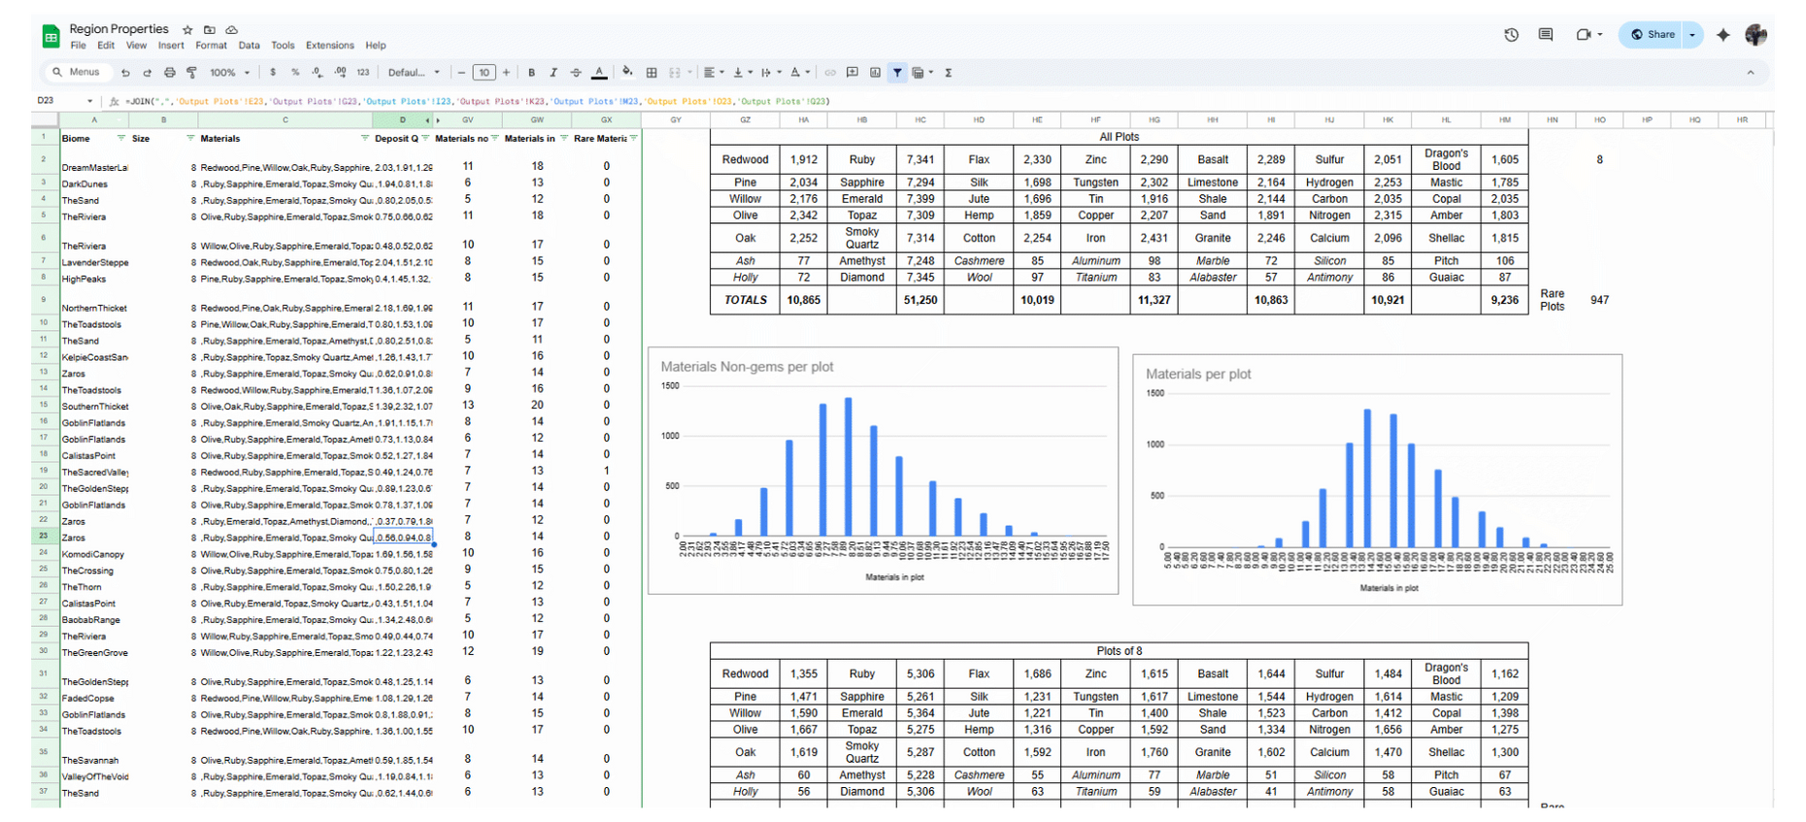Click the borders grid icon

point(652,73)
